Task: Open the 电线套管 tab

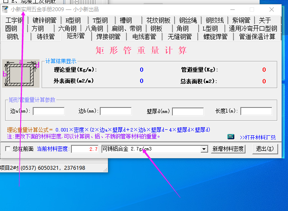Action: point(144,37)
